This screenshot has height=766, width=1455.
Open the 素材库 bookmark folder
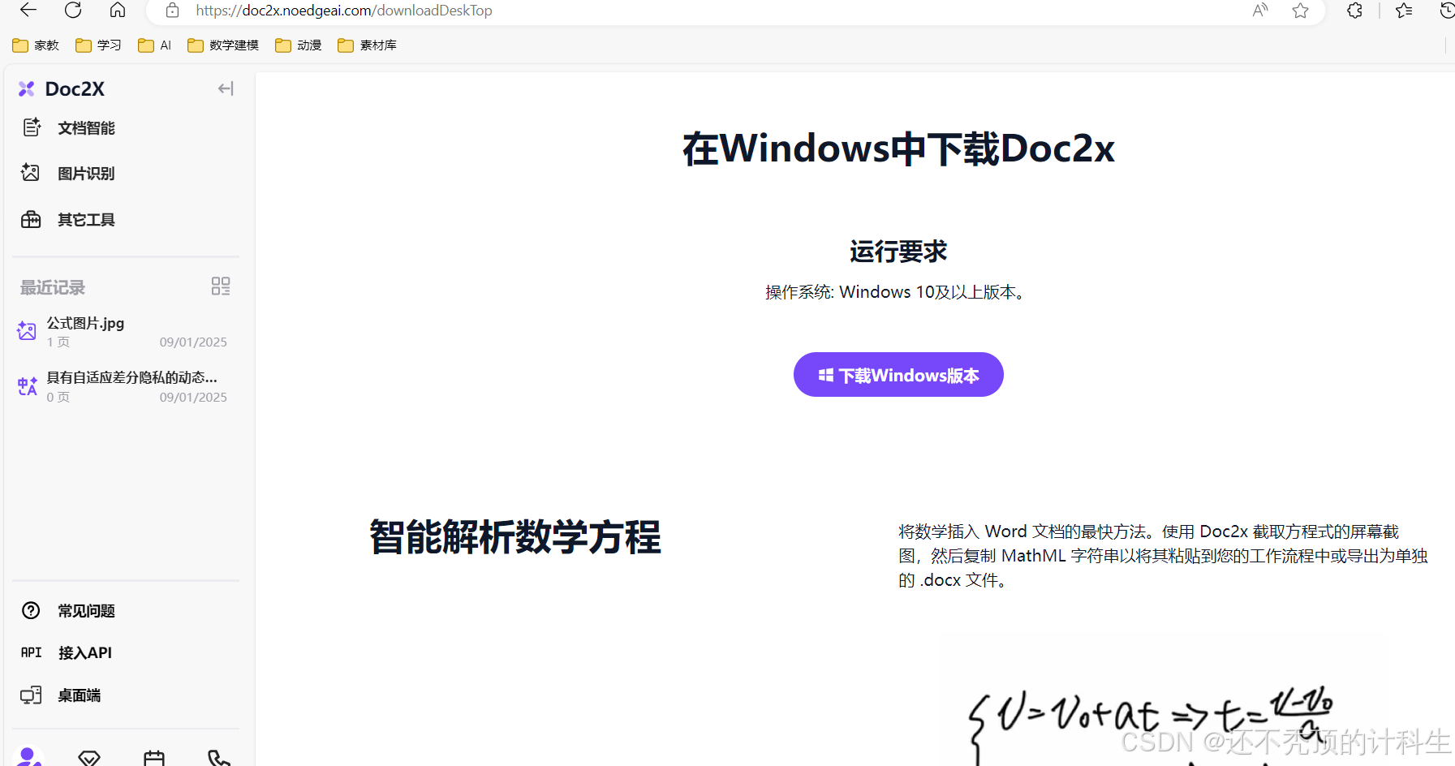(x=367, y=45)
